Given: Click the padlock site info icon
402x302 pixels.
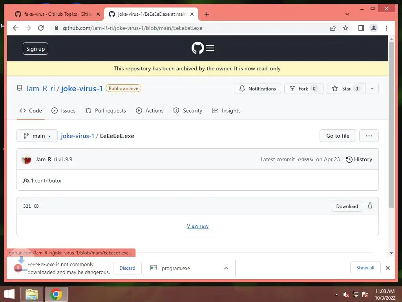Looking at the screenshot, I should pos(57,28).
